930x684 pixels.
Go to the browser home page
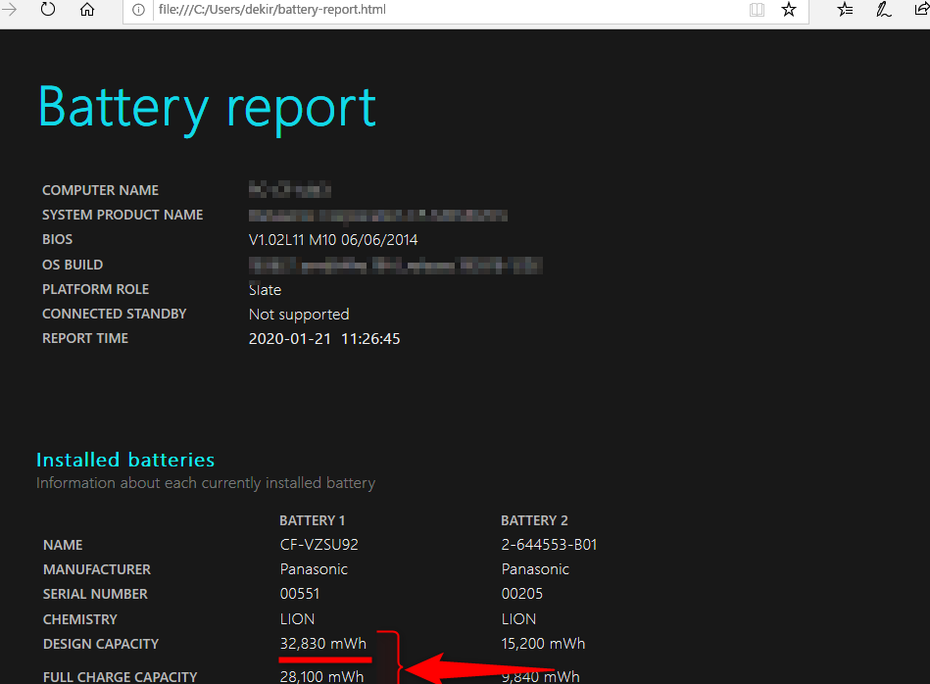pyautogui.click(x=87, y=10)
